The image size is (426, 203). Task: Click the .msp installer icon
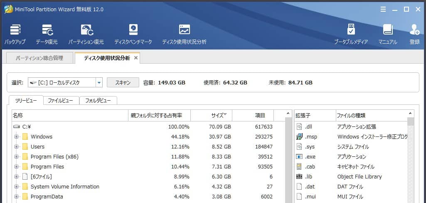pos(299,137)
